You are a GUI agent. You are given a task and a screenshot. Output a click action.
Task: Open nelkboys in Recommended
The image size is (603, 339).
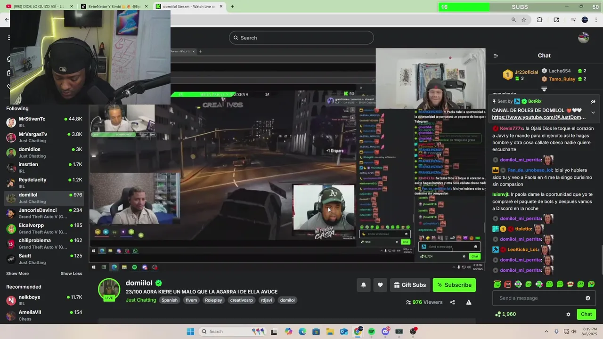pyautogui.click(x=44, y=300)
